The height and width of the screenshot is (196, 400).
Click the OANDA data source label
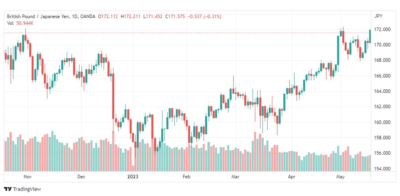(x=87, y=17)
